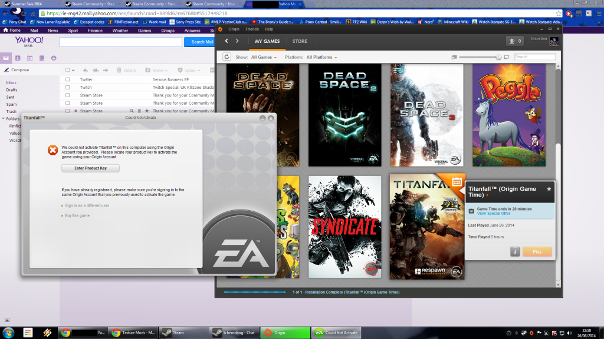This screenshot has width=604, height=339.
Task: Click the small tiles icon beside slider
Action: (x=454, y=57)
